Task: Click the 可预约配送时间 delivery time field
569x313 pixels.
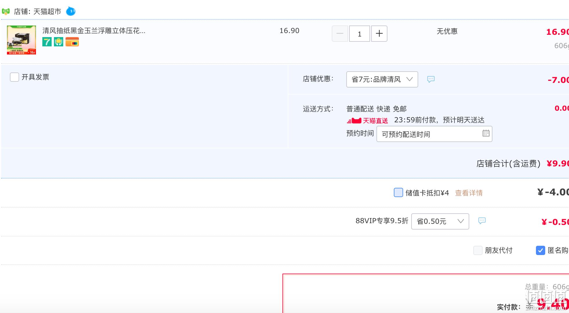Action: [x=434, y=134]
